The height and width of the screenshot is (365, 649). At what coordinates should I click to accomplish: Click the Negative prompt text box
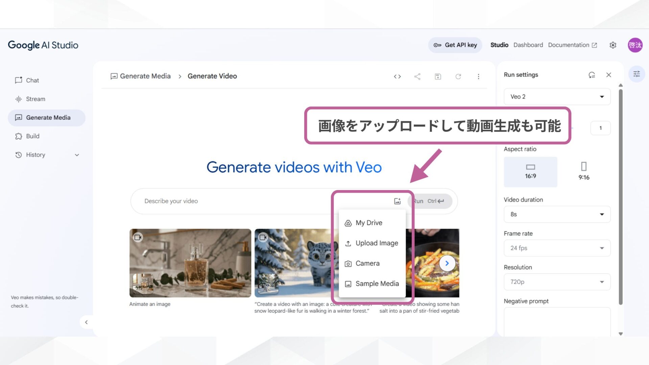point(557,321)
